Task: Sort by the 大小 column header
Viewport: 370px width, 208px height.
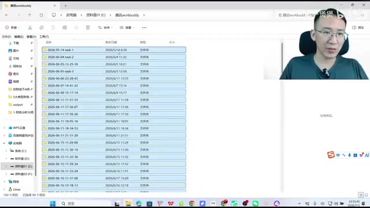Action: point(172,42)
